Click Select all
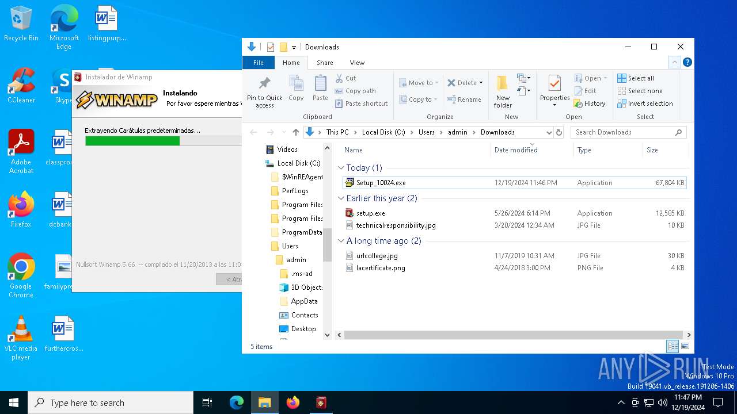 pos(636,78)
